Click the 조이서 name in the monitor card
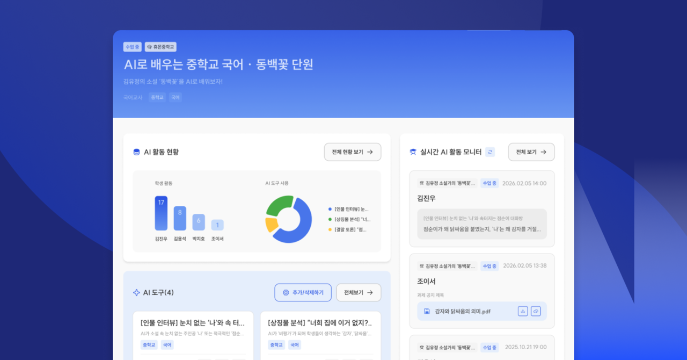Image resolution: width=687 pixels, height=360 pixels. point(426,281)
